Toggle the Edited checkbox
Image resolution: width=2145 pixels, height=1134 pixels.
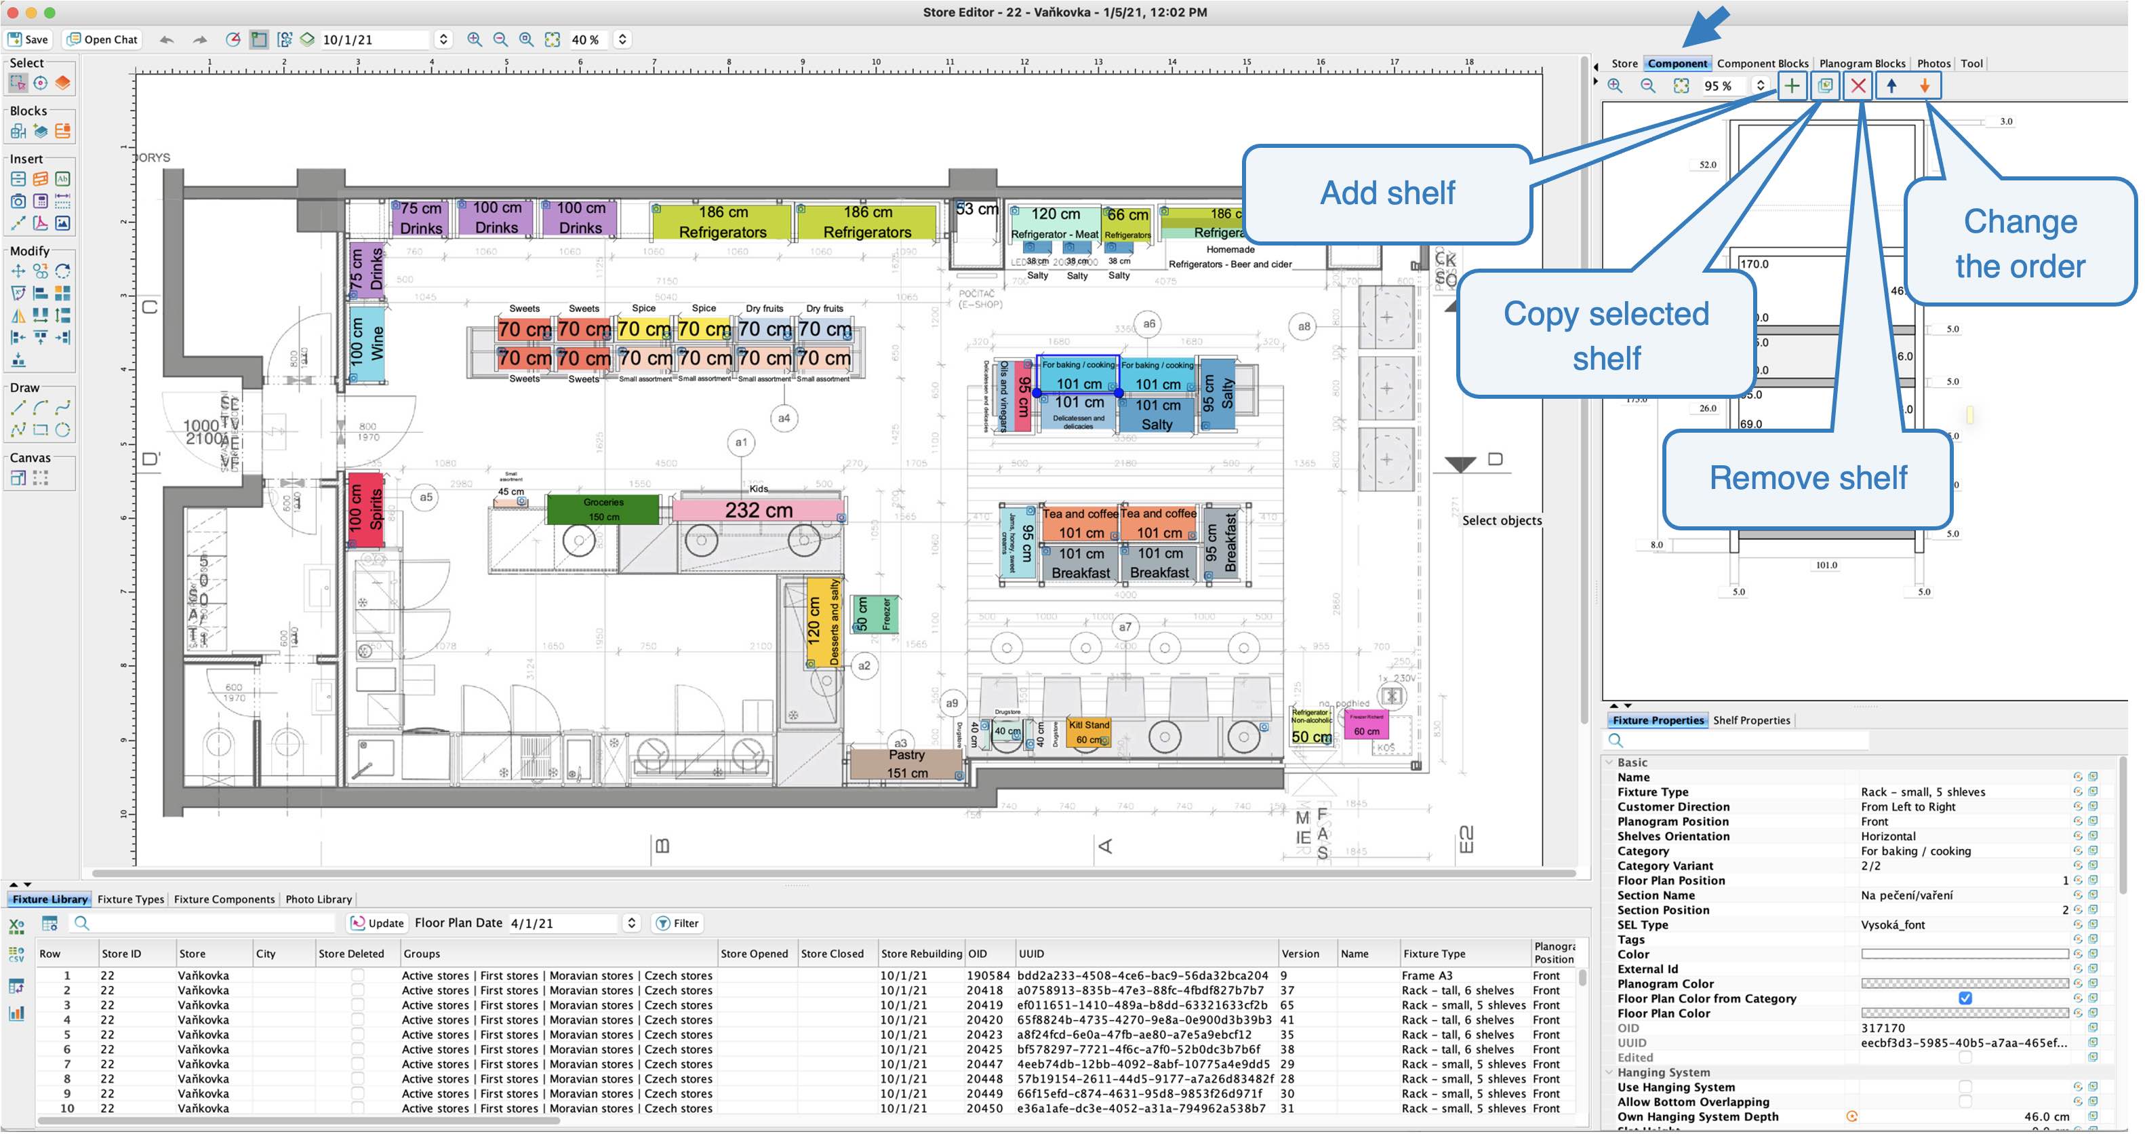1965,1057
